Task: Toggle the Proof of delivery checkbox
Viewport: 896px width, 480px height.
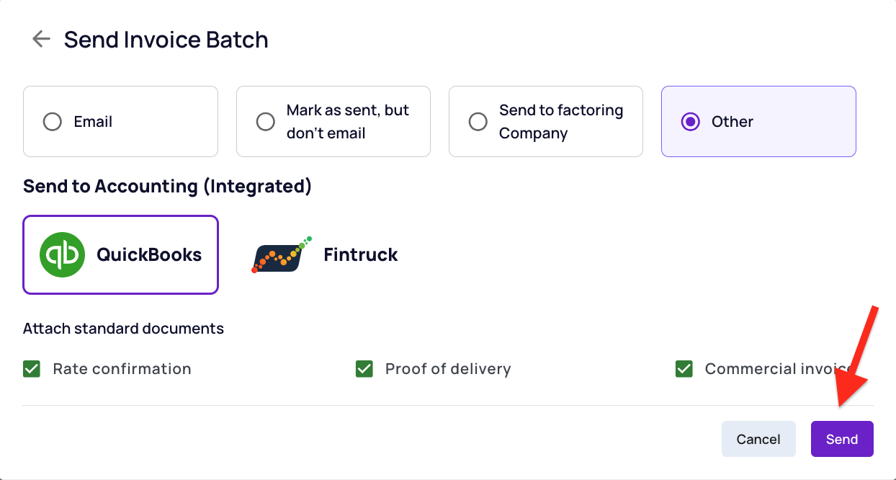Action: click(364, 369)
